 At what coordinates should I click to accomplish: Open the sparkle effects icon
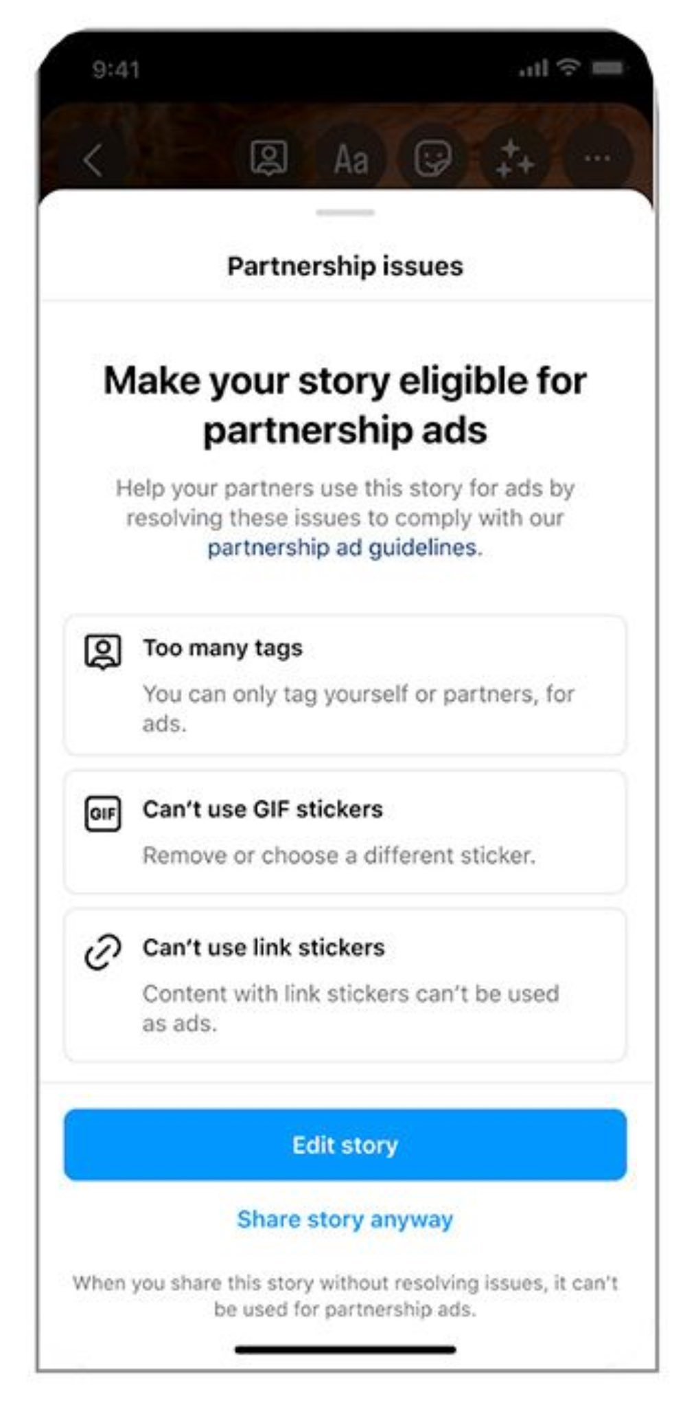(515, 159)
